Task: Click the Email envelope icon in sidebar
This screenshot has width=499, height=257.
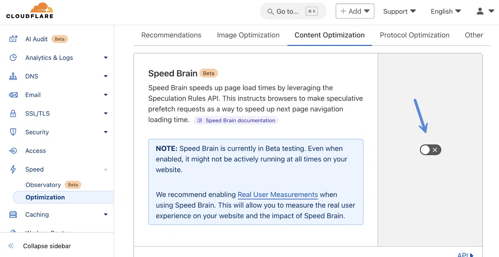Action: [13, 95]
